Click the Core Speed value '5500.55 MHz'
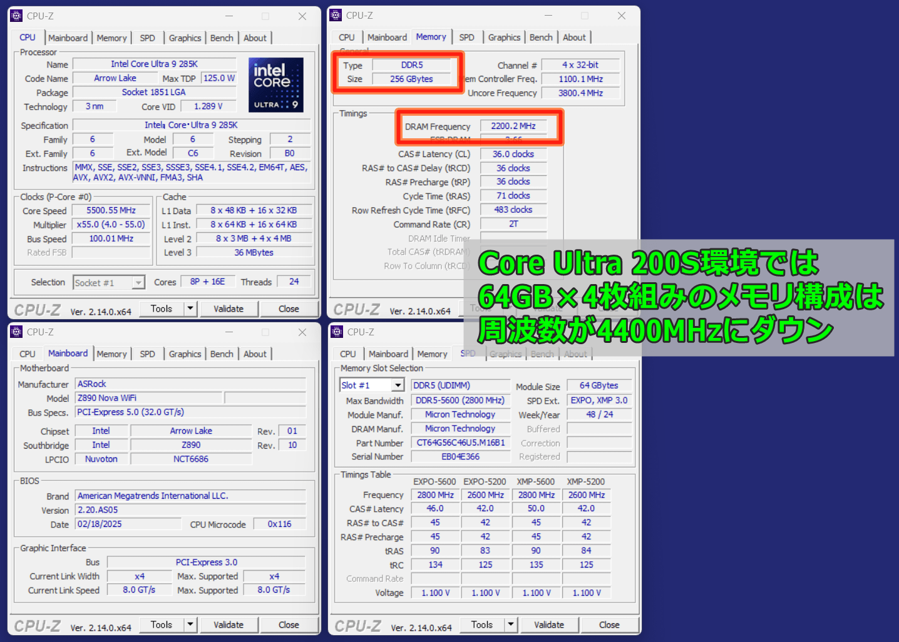 (111, 211)
